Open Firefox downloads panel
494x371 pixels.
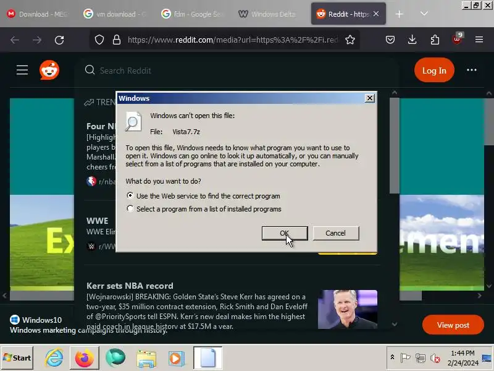click(x=412, y=40)
